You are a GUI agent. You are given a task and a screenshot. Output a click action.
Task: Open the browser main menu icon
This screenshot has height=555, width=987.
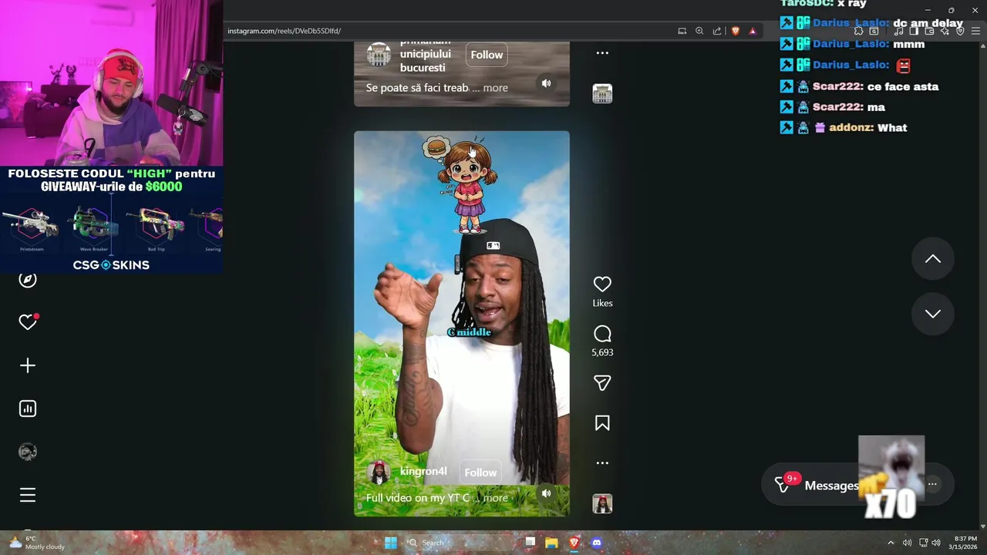[x=975, y=31]
